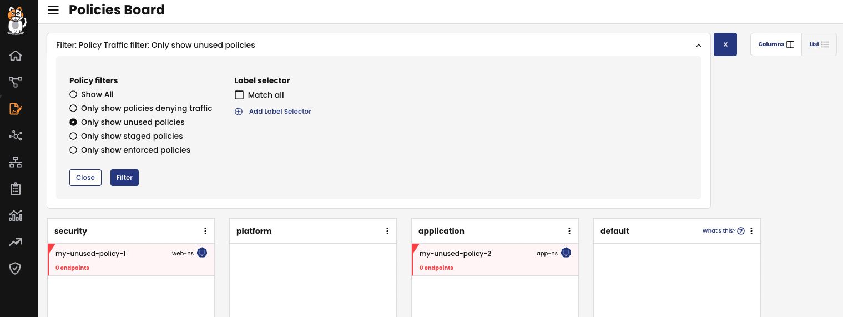This screenshot has height=317, width=843.
Task: Click 0 endpoints under my-unused-policy-1
Action: [x=72, y=268]
